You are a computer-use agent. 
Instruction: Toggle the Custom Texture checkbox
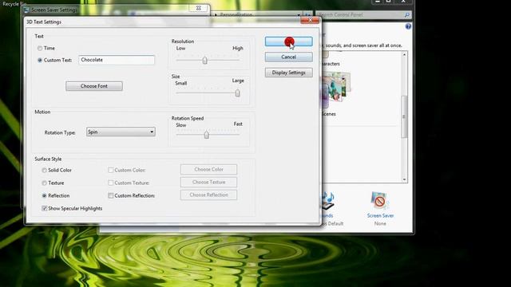[x=111, y=183]
